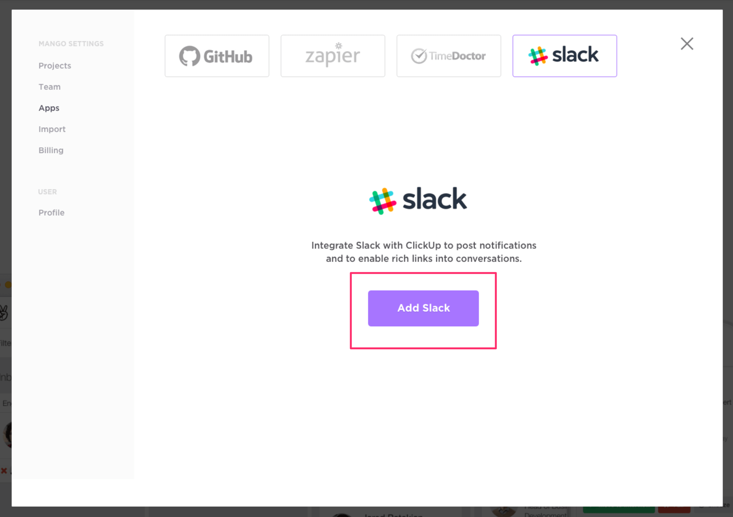Click the Slack integration description text
Viewport: 733px width, 517px height.
pos(424,252)
